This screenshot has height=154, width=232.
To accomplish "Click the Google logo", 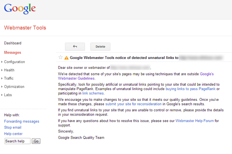I will point(20,9).
